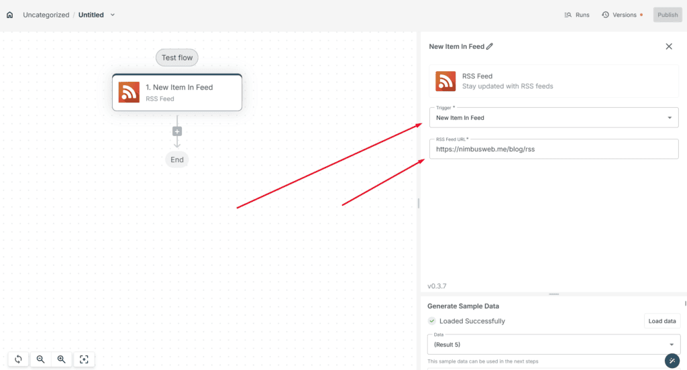Viewport: 687px width, 370px height.
Task: Open the Runs view
Action: 576,15
